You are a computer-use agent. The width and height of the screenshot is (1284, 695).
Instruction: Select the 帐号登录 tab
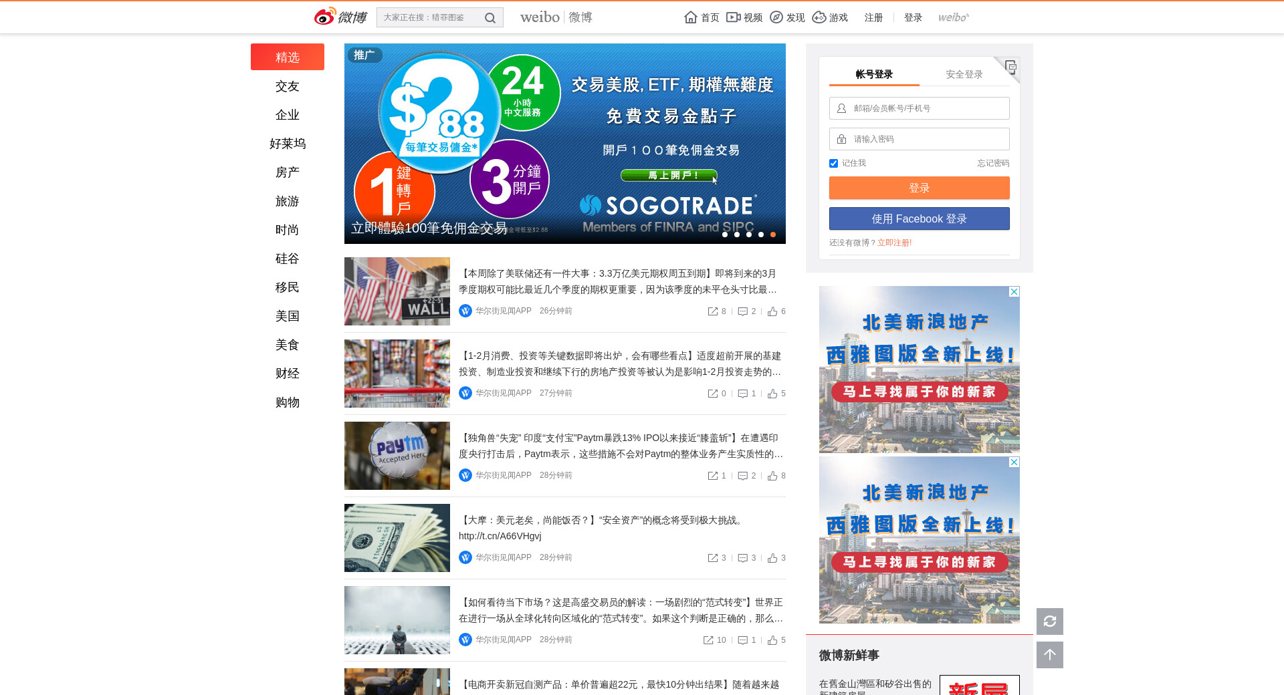tap(874, 74)
